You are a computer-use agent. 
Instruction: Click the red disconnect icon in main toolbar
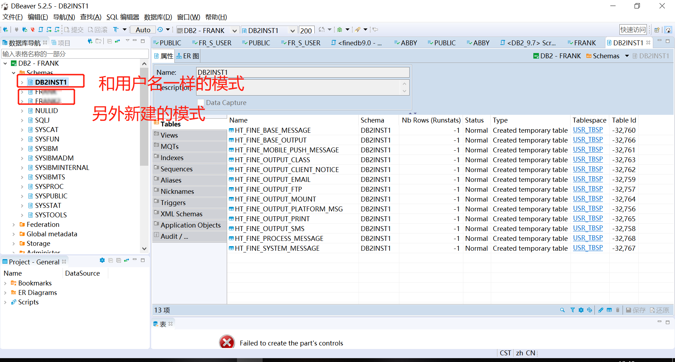[32, 30]
